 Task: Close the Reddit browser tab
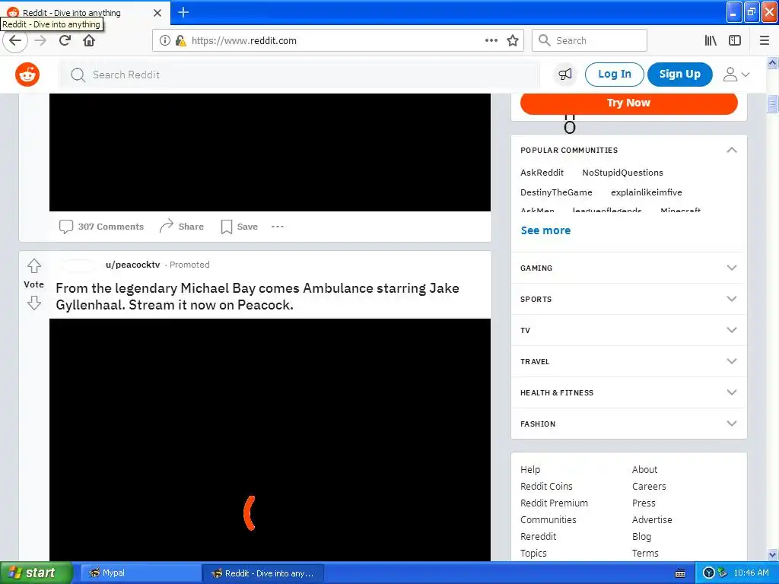(x=157, y=12)
